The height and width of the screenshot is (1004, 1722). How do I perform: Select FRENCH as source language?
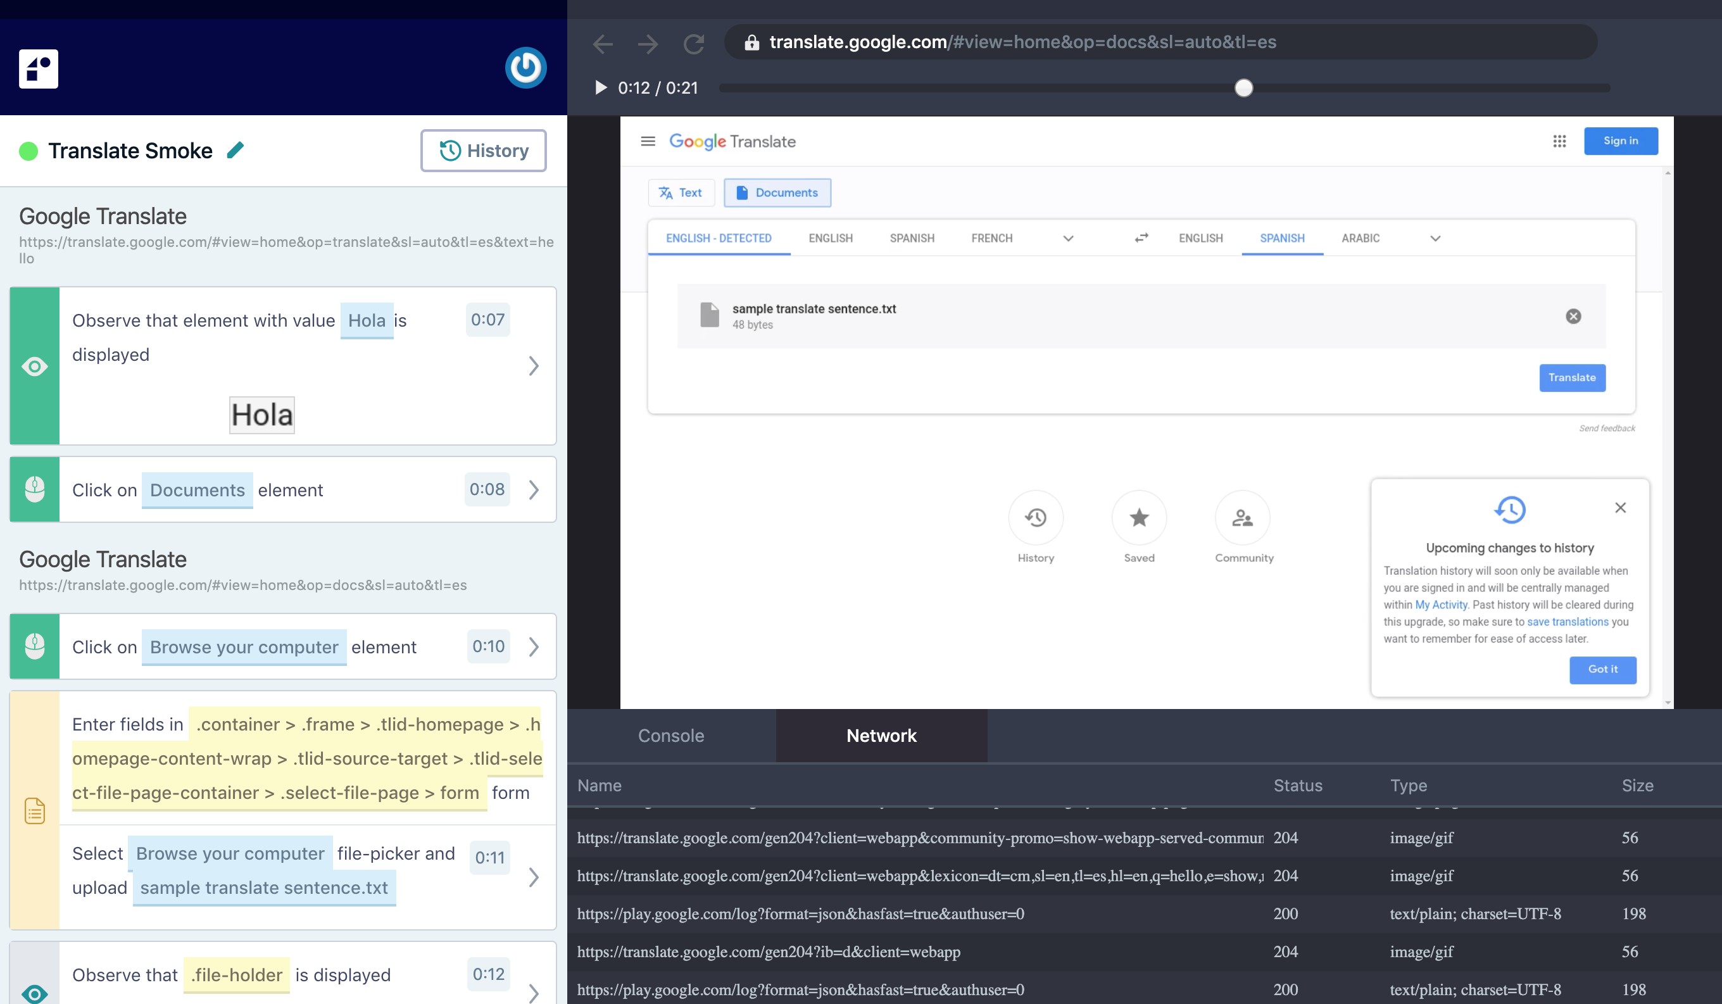click(992, 238)
